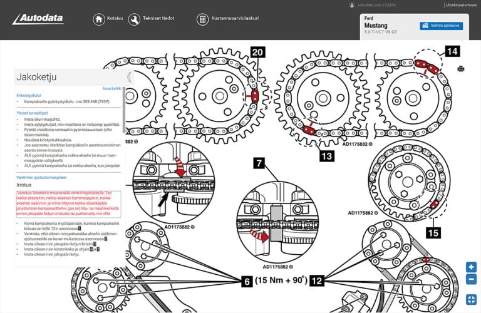Click callout number 14 on diagram
Screen dimensions: 481x313
click(x=452, y=52)
